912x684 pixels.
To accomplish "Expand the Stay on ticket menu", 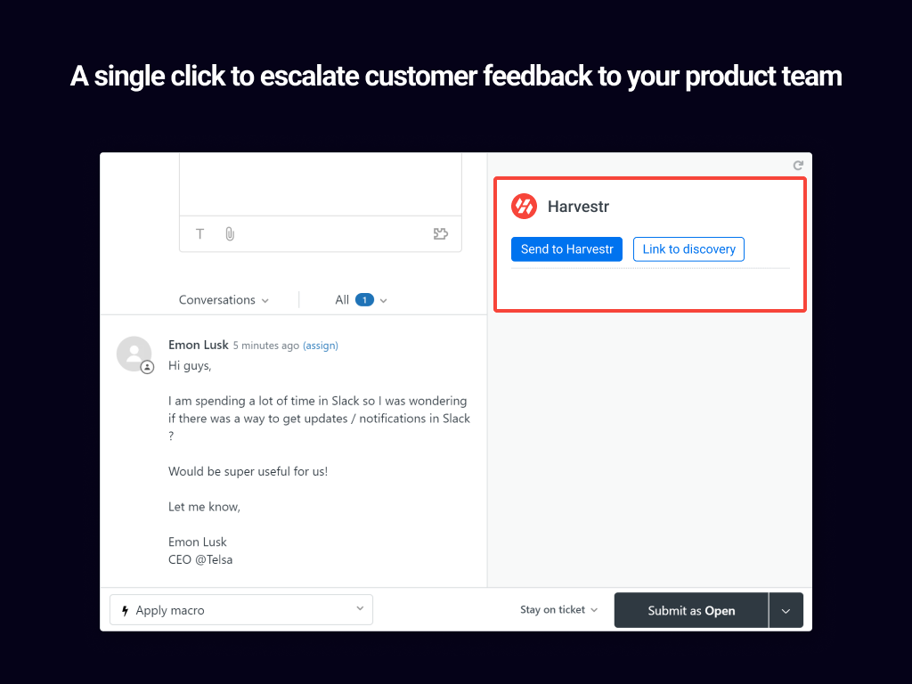I will point(558,610).
